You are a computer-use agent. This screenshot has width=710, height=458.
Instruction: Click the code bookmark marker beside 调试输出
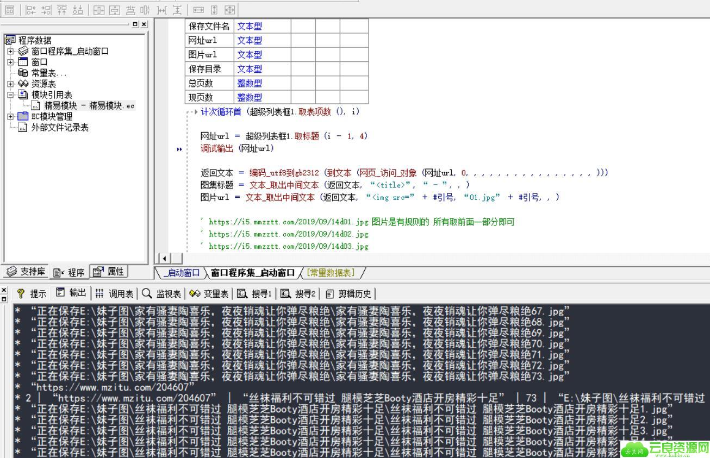click(179, 149)
